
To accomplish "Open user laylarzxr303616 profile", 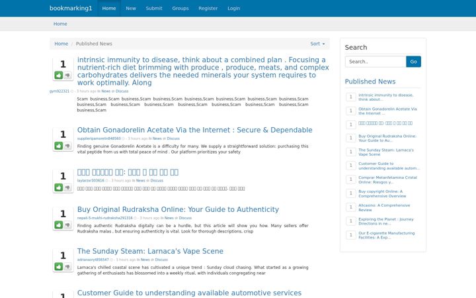I will pyautogui.click(x=91, y=181).
